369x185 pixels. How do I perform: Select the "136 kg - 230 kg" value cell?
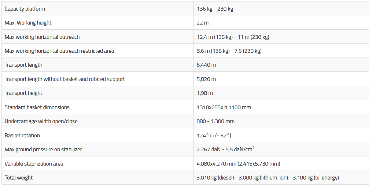215,9
